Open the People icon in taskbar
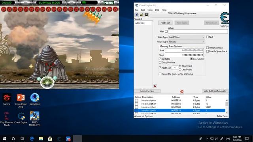The height and width of the screenshot is (142, 253). point(201,138)
